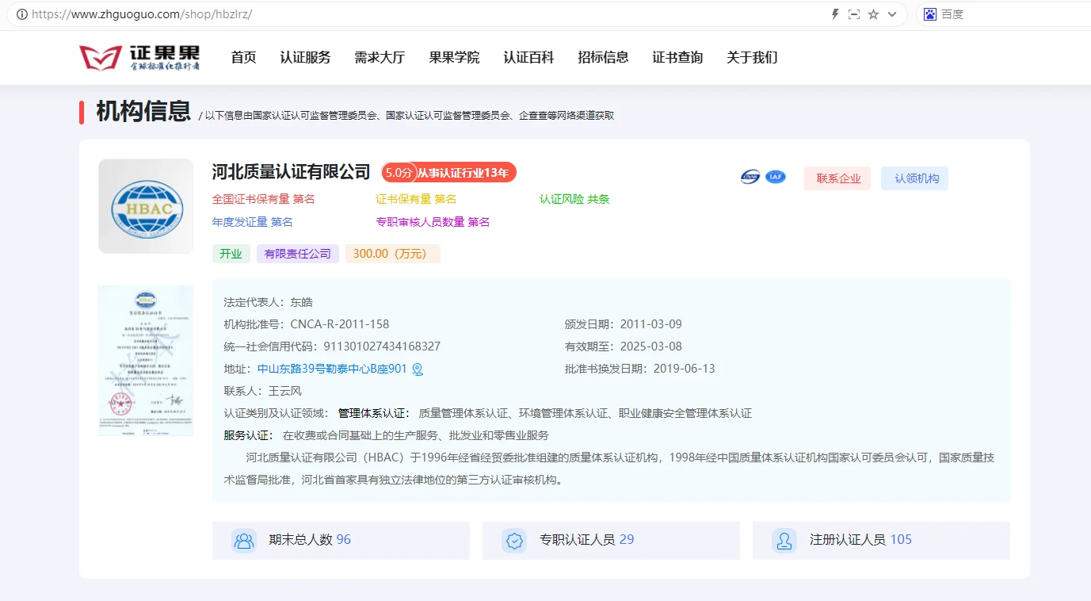Click the 注册认证人员 person icon
Image resolution: width=1091 pixels, height=601 pixels.
click(x=784, y=541)
